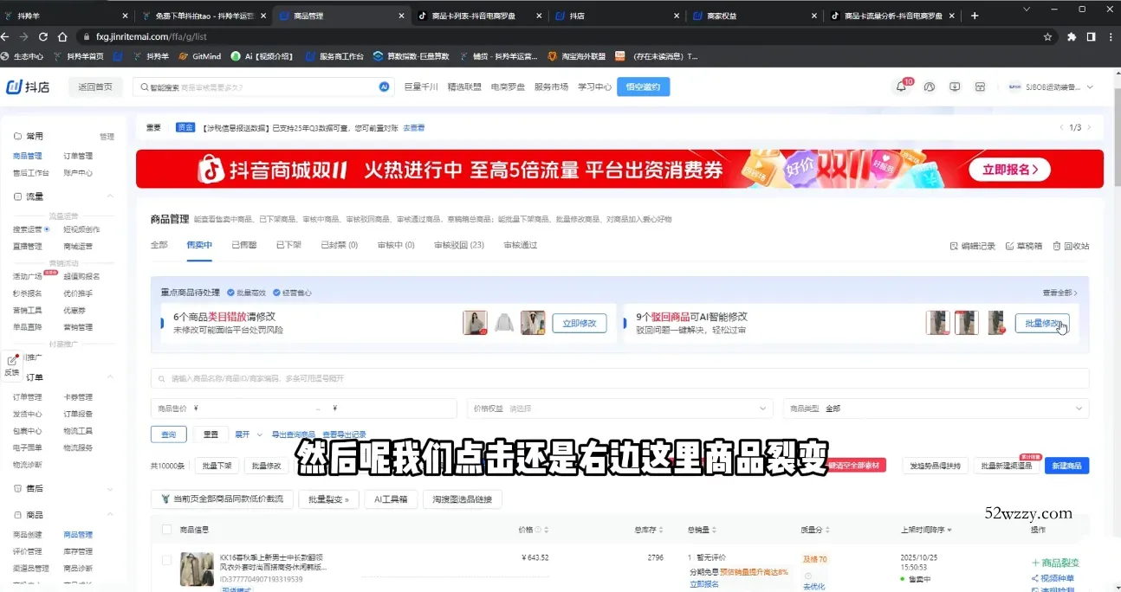
Task: Switch to the 已下架 tab
Action: pyautogui.click(x=288, y=245)
